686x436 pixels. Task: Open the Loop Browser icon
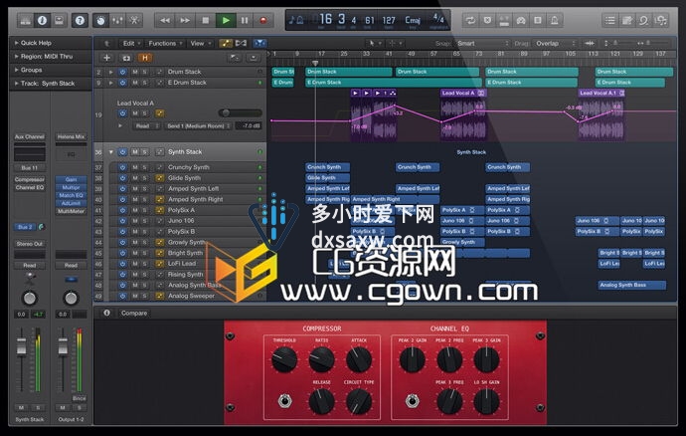pyautogui.click(x=643, y=20)
